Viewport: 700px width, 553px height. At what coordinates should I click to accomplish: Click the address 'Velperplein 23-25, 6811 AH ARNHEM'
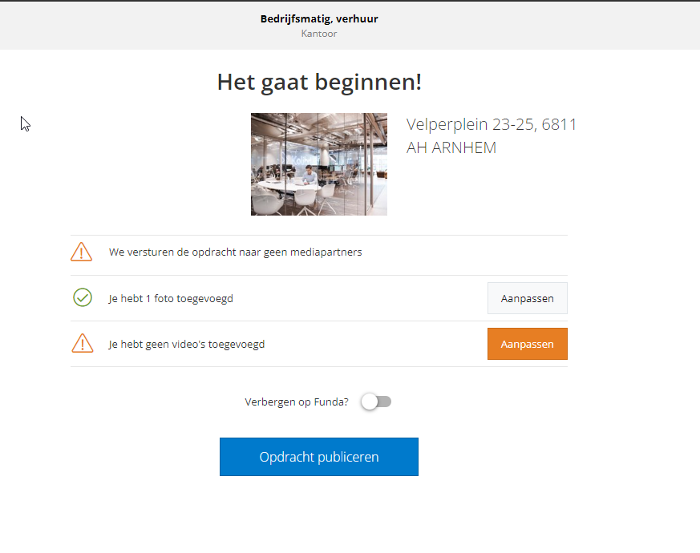(x=491, y=135)
